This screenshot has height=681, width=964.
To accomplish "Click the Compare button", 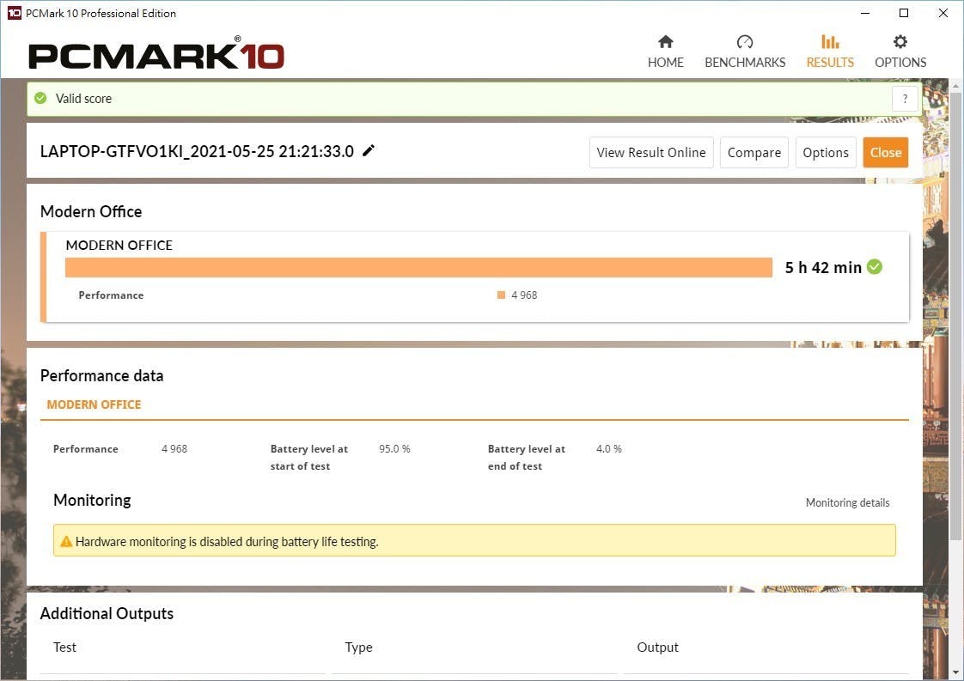I will pos(754,152).
